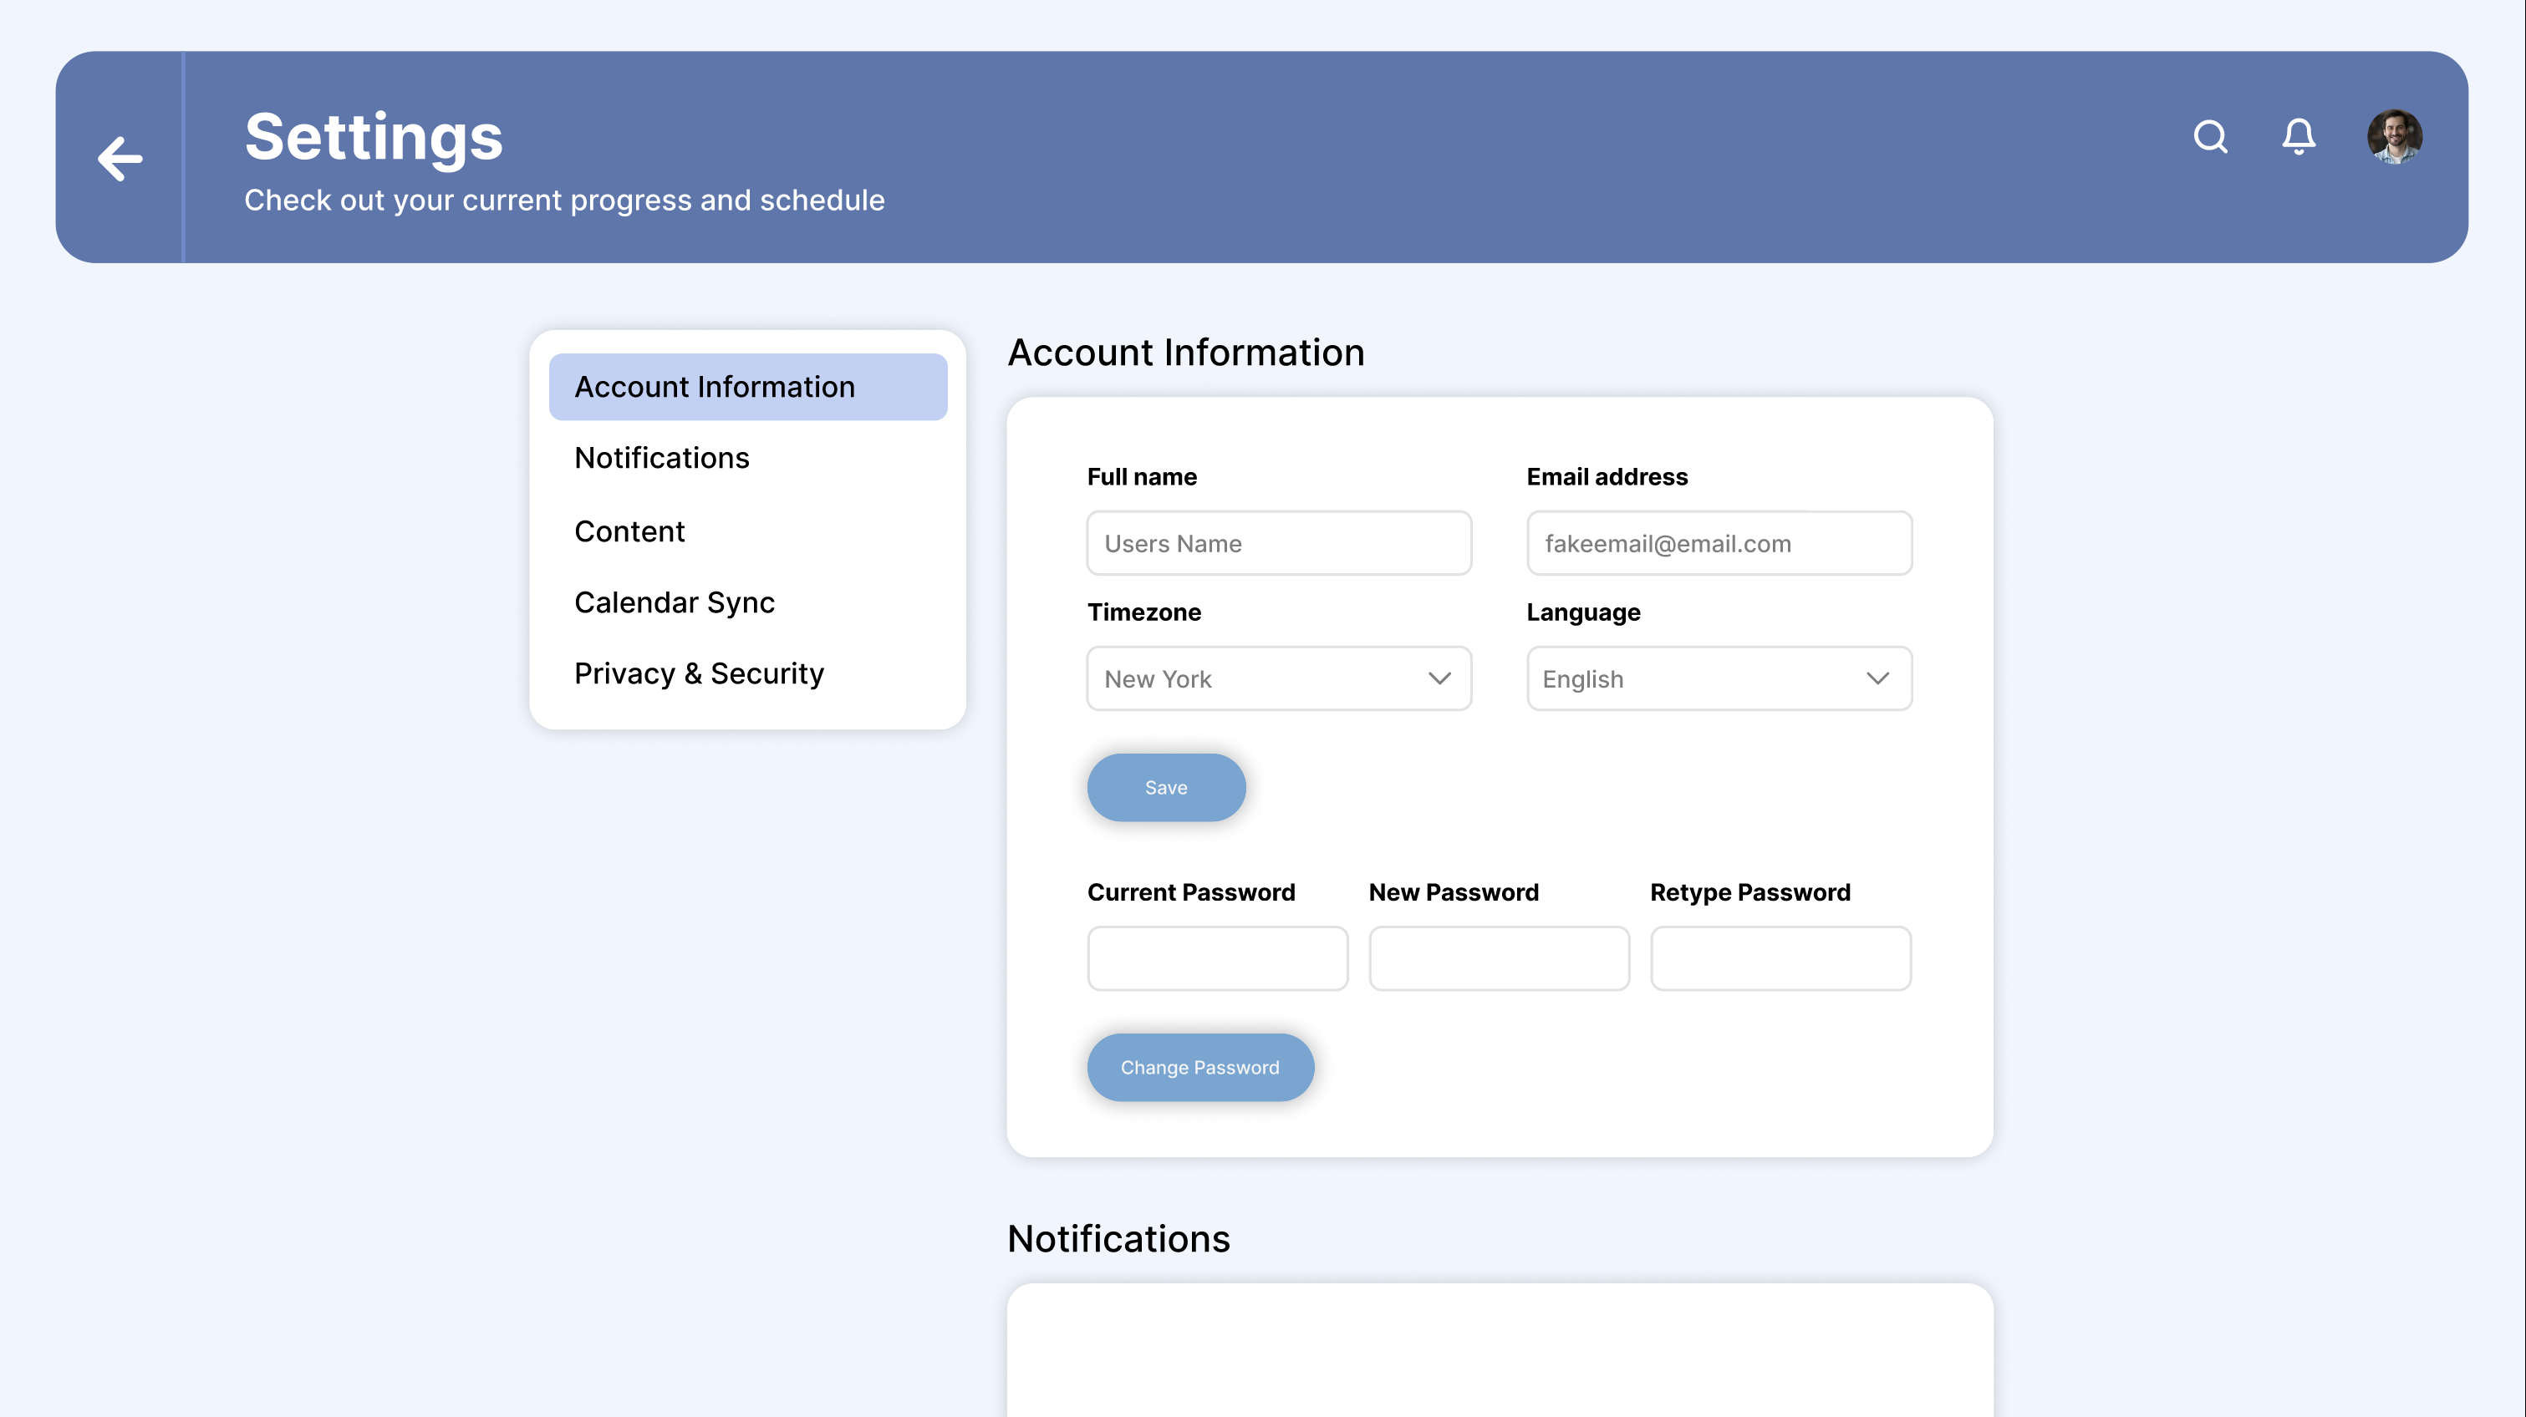Open the Content settings section
Image resolution: width=2526 pixels, height=1417 pixels.
629,531
